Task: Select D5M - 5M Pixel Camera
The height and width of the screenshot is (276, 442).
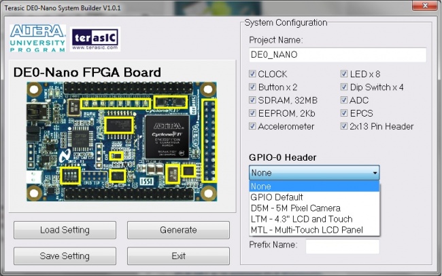Action: [314, 208]
